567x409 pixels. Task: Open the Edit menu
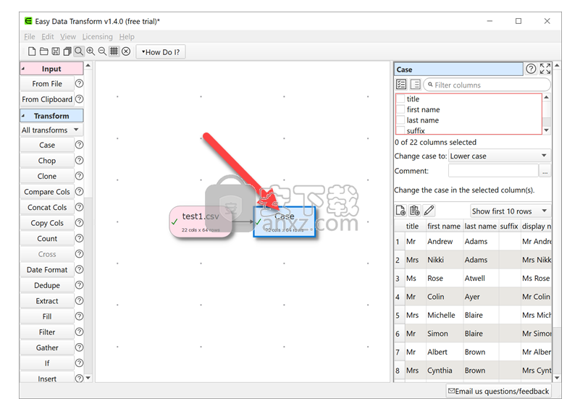47,36
